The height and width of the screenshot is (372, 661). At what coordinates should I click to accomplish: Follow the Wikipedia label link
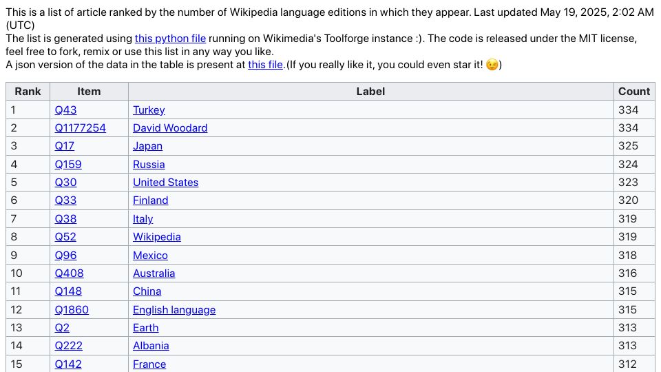(x=157, y=236)
